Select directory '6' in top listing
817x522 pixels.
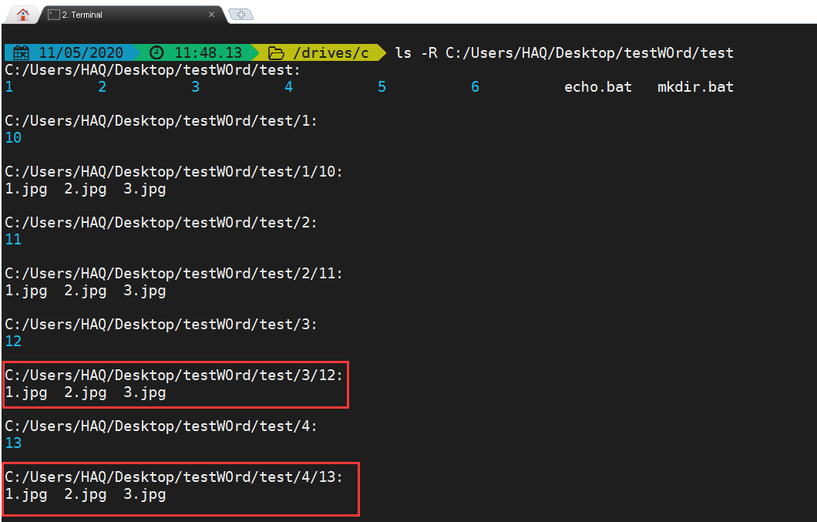pos(476,86)
